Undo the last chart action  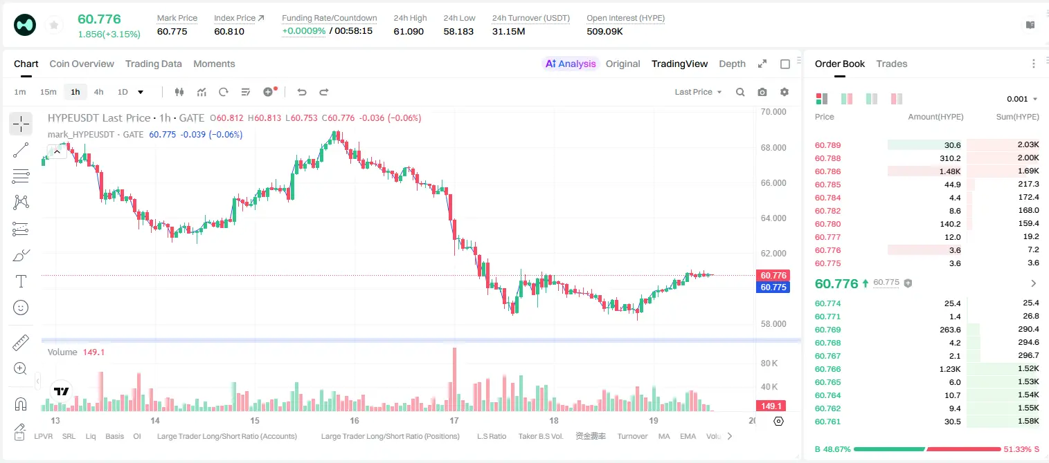pos(301,92)
